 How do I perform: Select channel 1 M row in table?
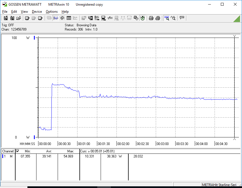point(7,156)
